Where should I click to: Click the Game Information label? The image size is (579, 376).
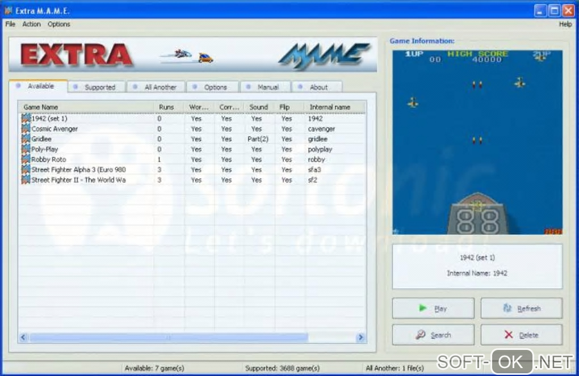click(x=422, y=41)
